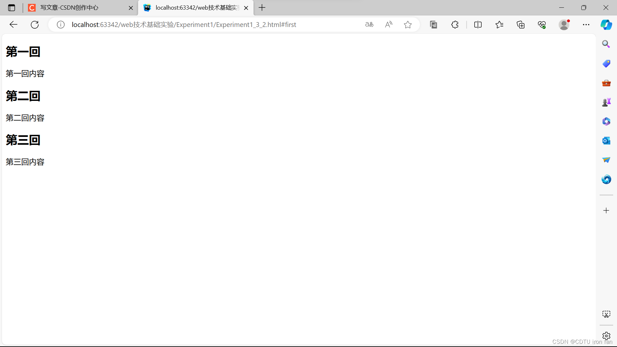Expand browser Extensions menu

pos(455,24)
